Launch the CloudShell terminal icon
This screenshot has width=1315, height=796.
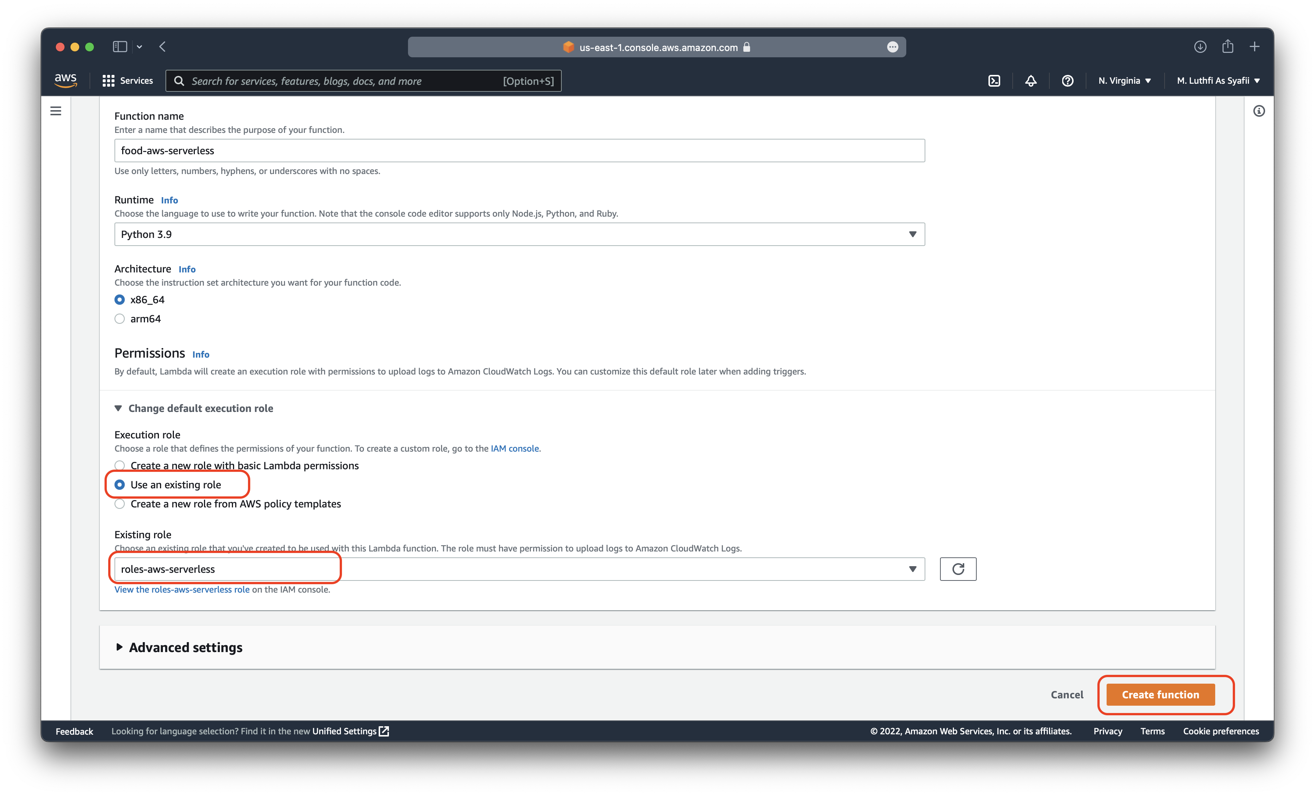[x=994, y=81]
